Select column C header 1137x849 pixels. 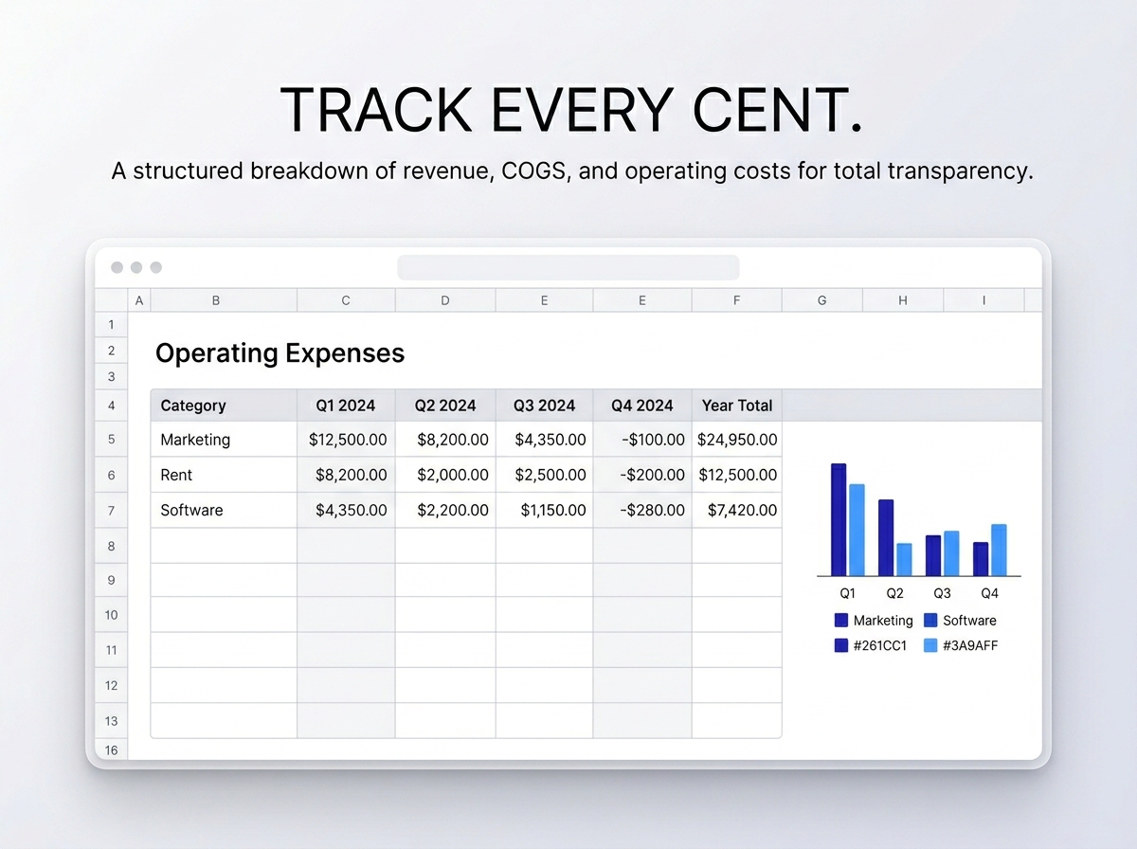pyautogui.click(x=346, y=300)
